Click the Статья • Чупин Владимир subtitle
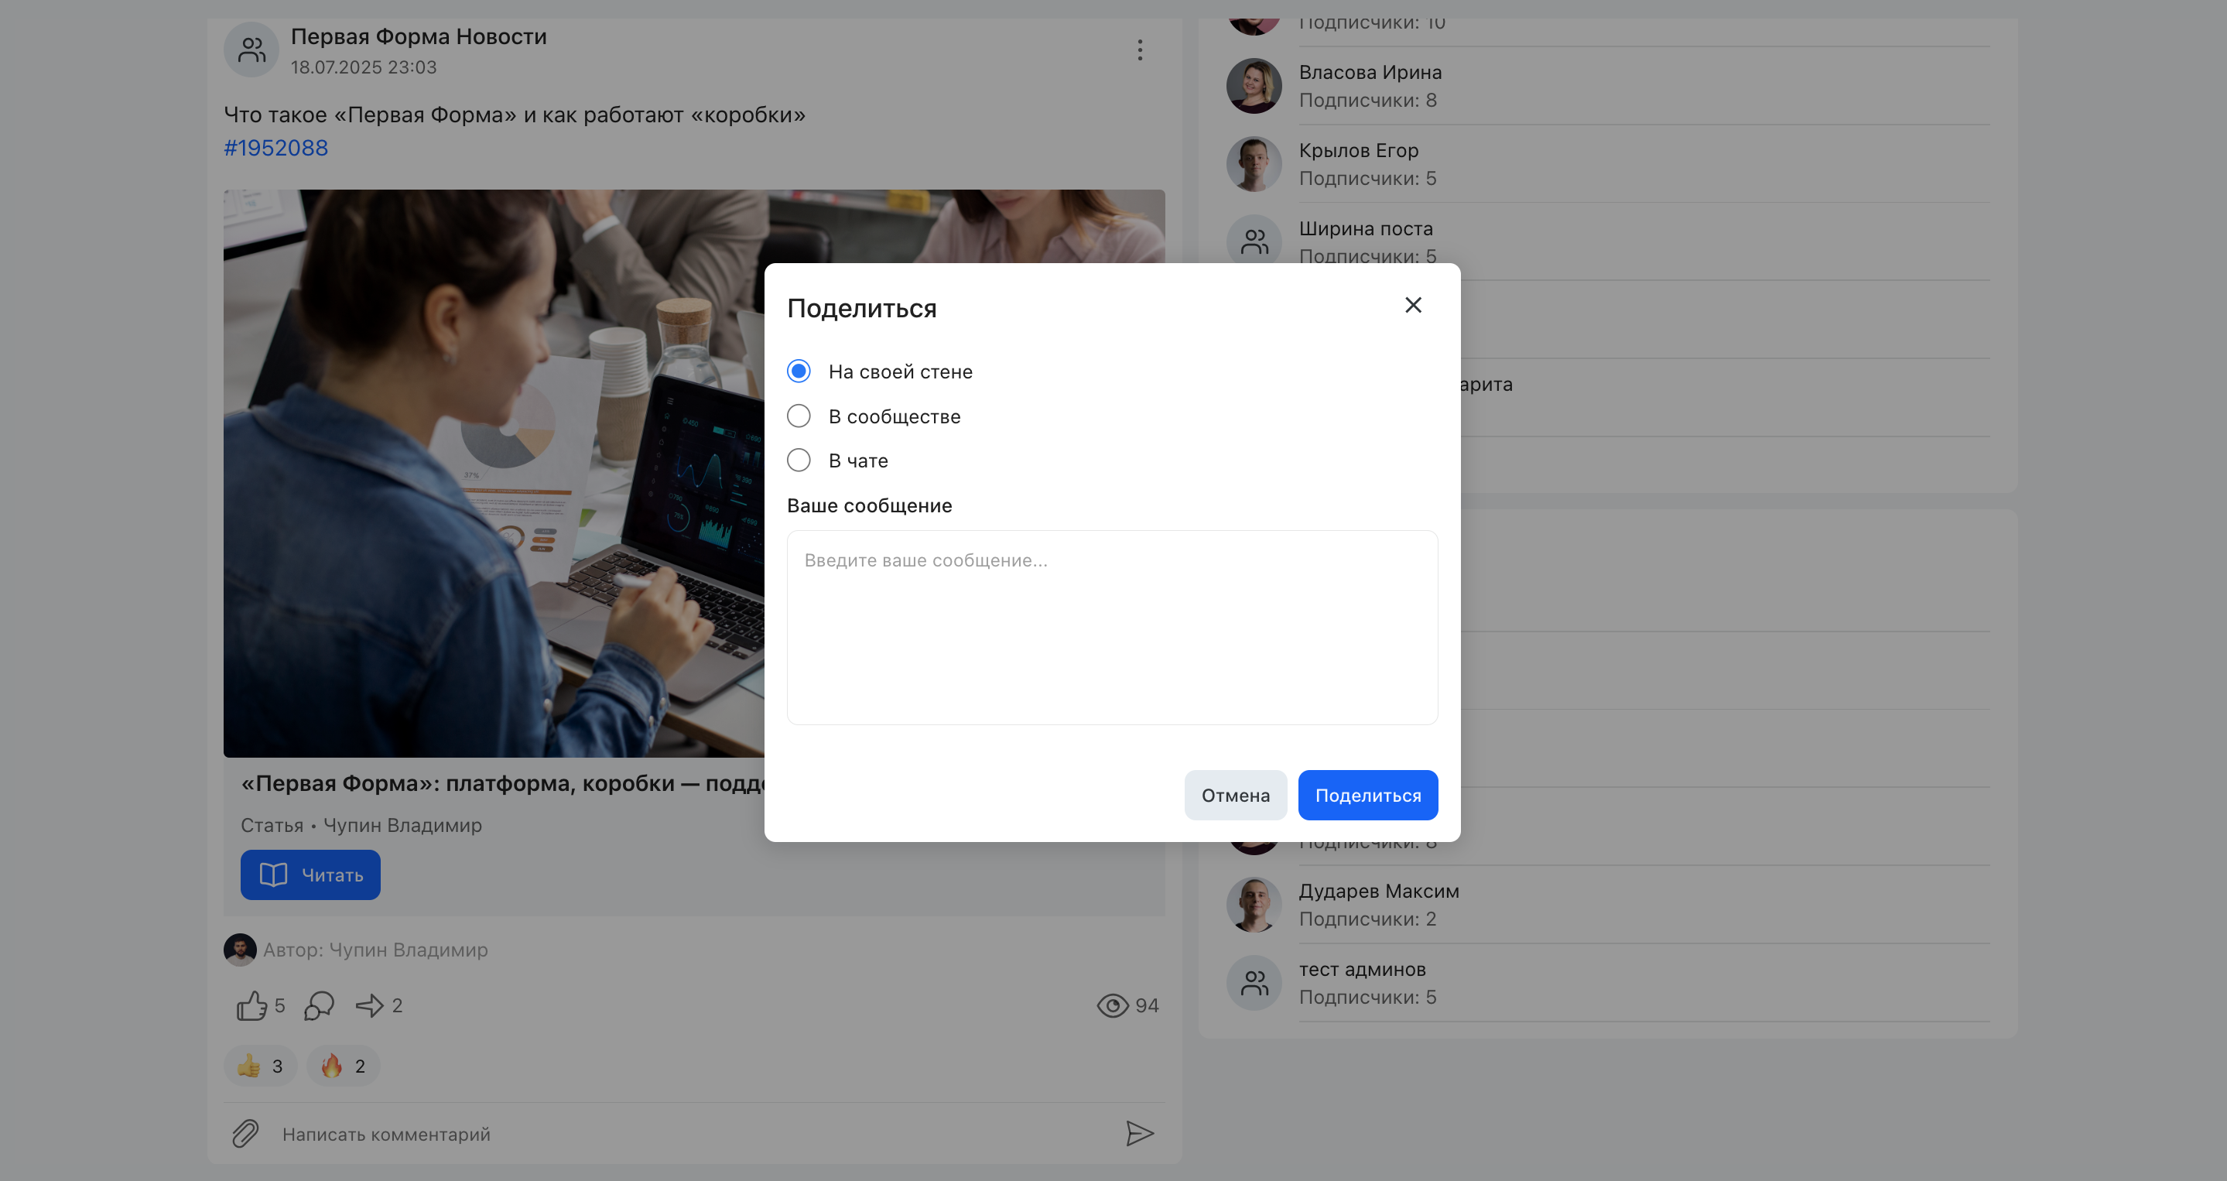The width and height of the screenshot is (2227, 1181). point(361,825)
